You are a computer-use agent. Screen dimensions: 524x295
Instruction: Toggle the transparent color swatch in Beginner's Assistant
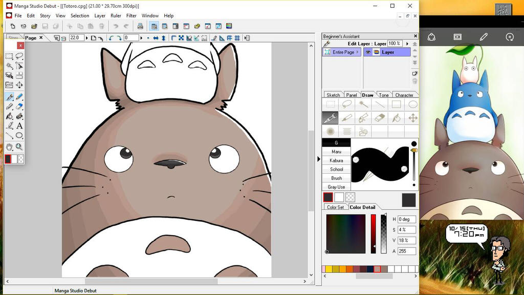coord(350,197)
